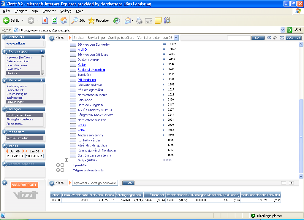The width and height of the screenshot is (304, 220).
Task: Expand the Övriga plus box
Action: (67, 160)
